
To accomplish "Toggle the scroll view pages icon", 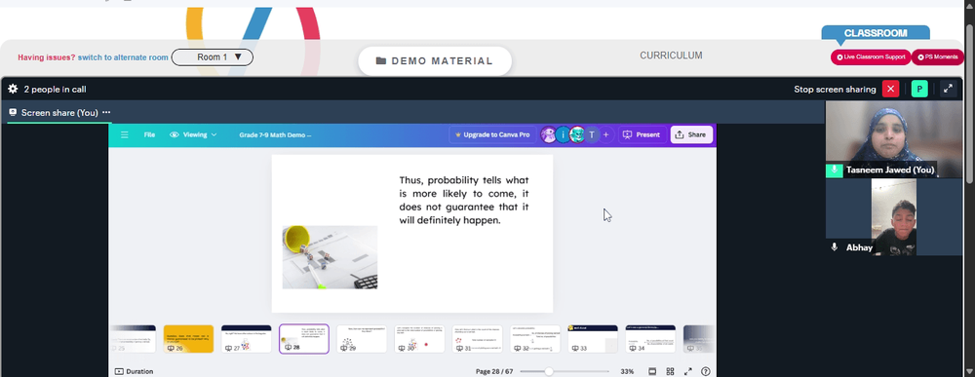I will [652, 371].
